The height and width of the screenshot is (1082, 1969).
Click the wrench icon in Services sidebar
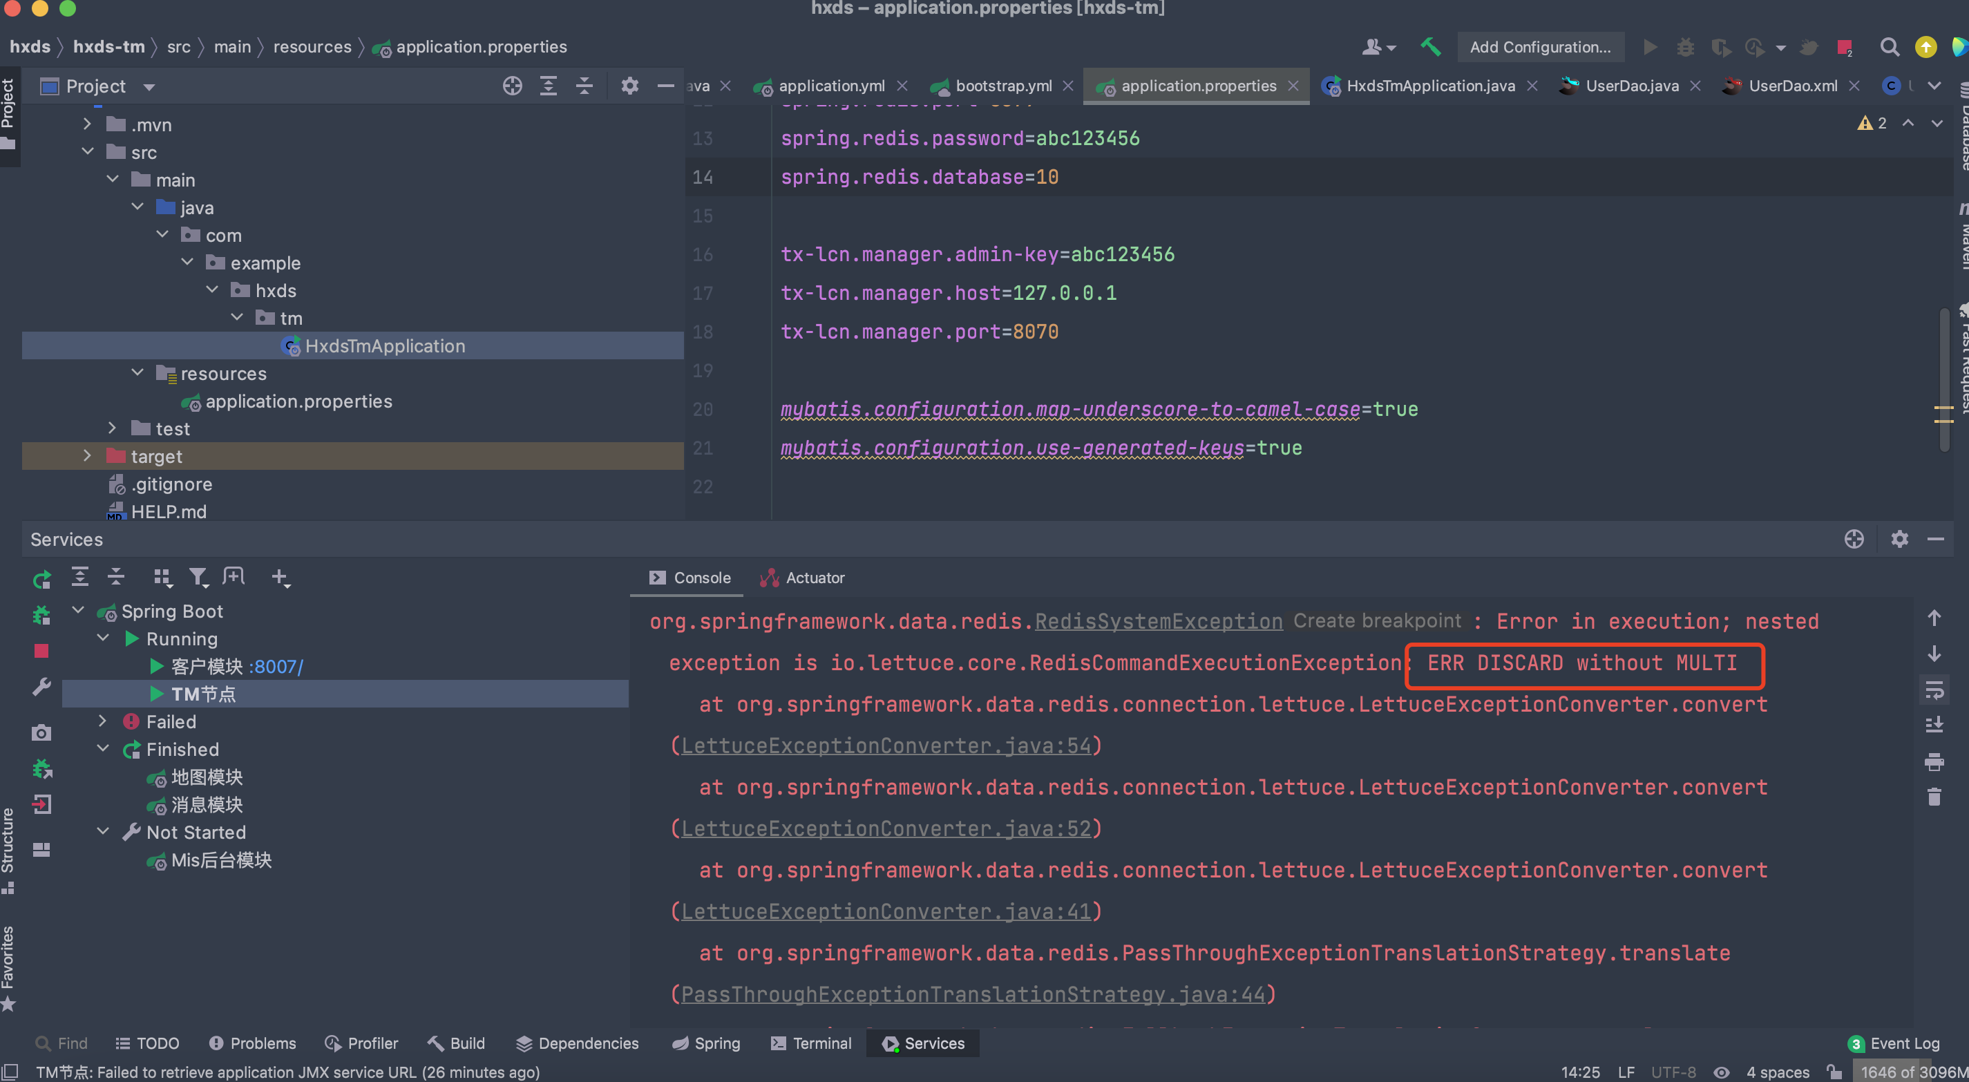41,687
